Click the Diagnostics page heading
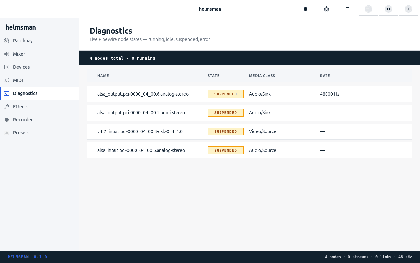Image resolution: width=420 pixels, height=263 pixels. pos(111,31)
